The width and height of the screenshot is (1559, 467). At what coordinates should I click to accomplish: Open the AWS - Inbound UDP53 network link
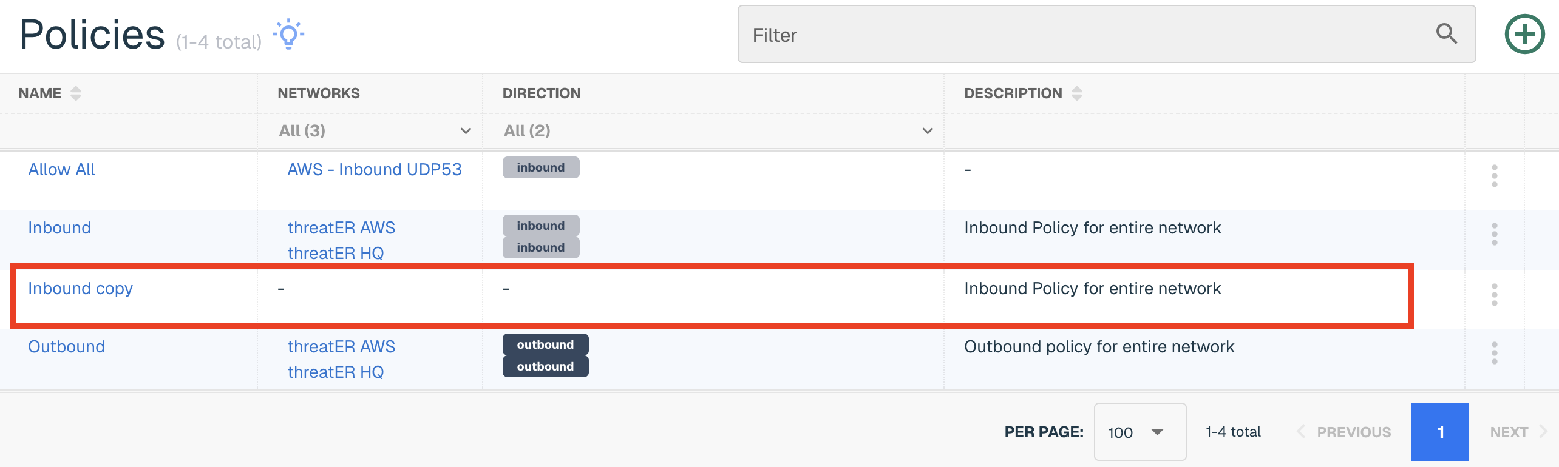(375, 170)
